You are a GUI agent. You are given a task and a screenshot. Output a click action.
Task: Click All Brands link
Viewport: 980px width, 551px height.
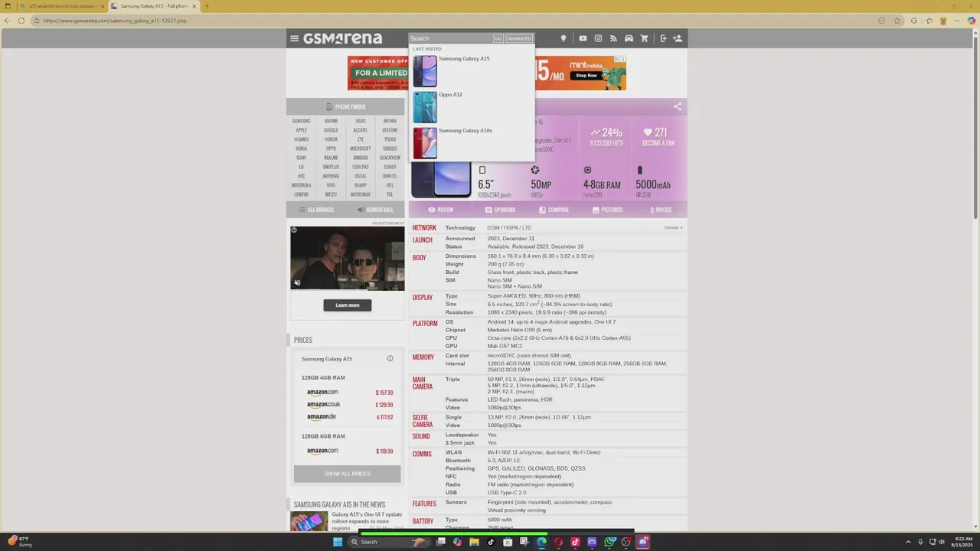tap(316, 210)
